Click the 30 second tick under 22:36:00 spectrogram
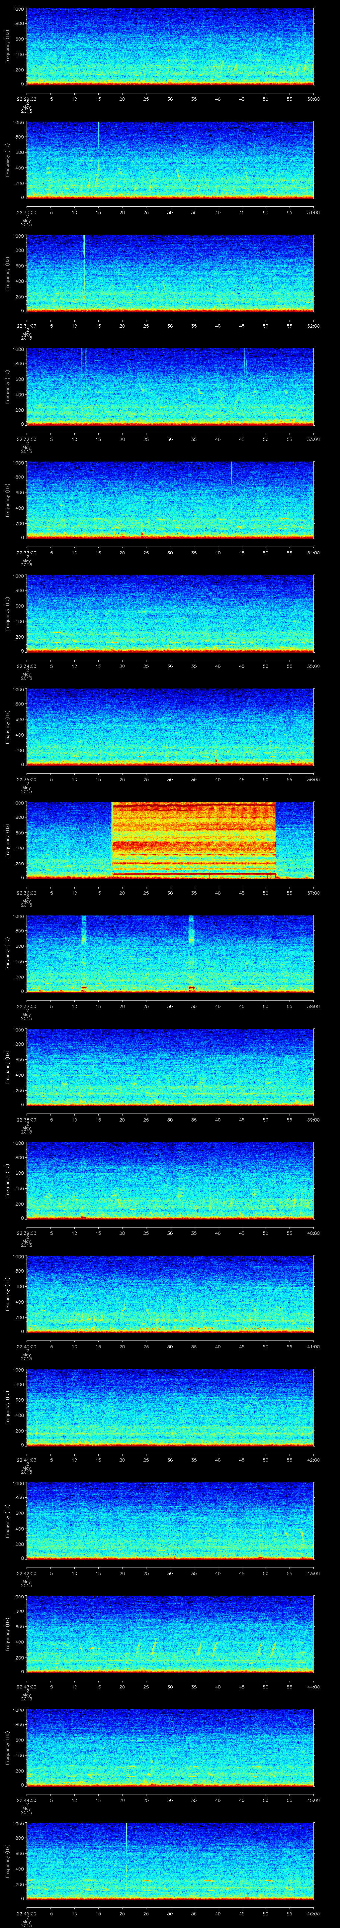The width and height of the screenshot is (340, 1928). 170,893
